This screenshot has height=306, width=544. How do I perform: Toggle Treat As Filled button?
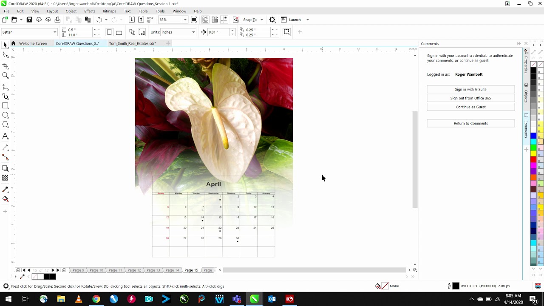pyautogui.click(x=286, y=32)
